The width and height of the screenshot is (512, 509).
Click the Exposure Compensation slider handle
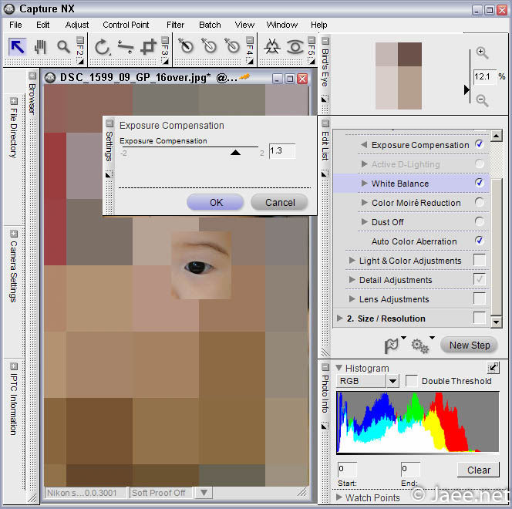tap(236, 153)
